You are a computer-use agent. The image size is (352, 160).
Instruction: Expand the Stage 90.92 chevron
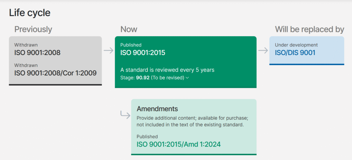187,78
